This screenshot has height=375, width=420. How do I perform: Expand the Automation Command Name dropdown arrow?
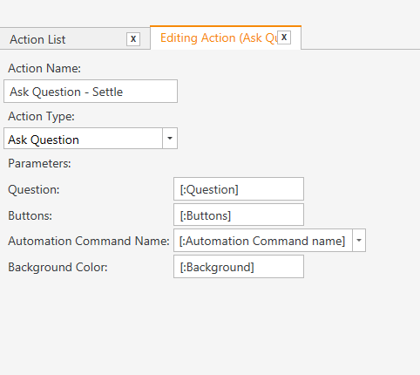359,241
